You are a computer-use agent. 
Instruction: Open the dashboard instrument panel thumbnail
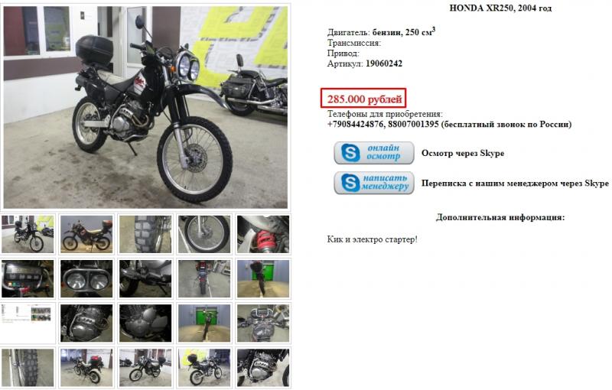coord(28,279)
